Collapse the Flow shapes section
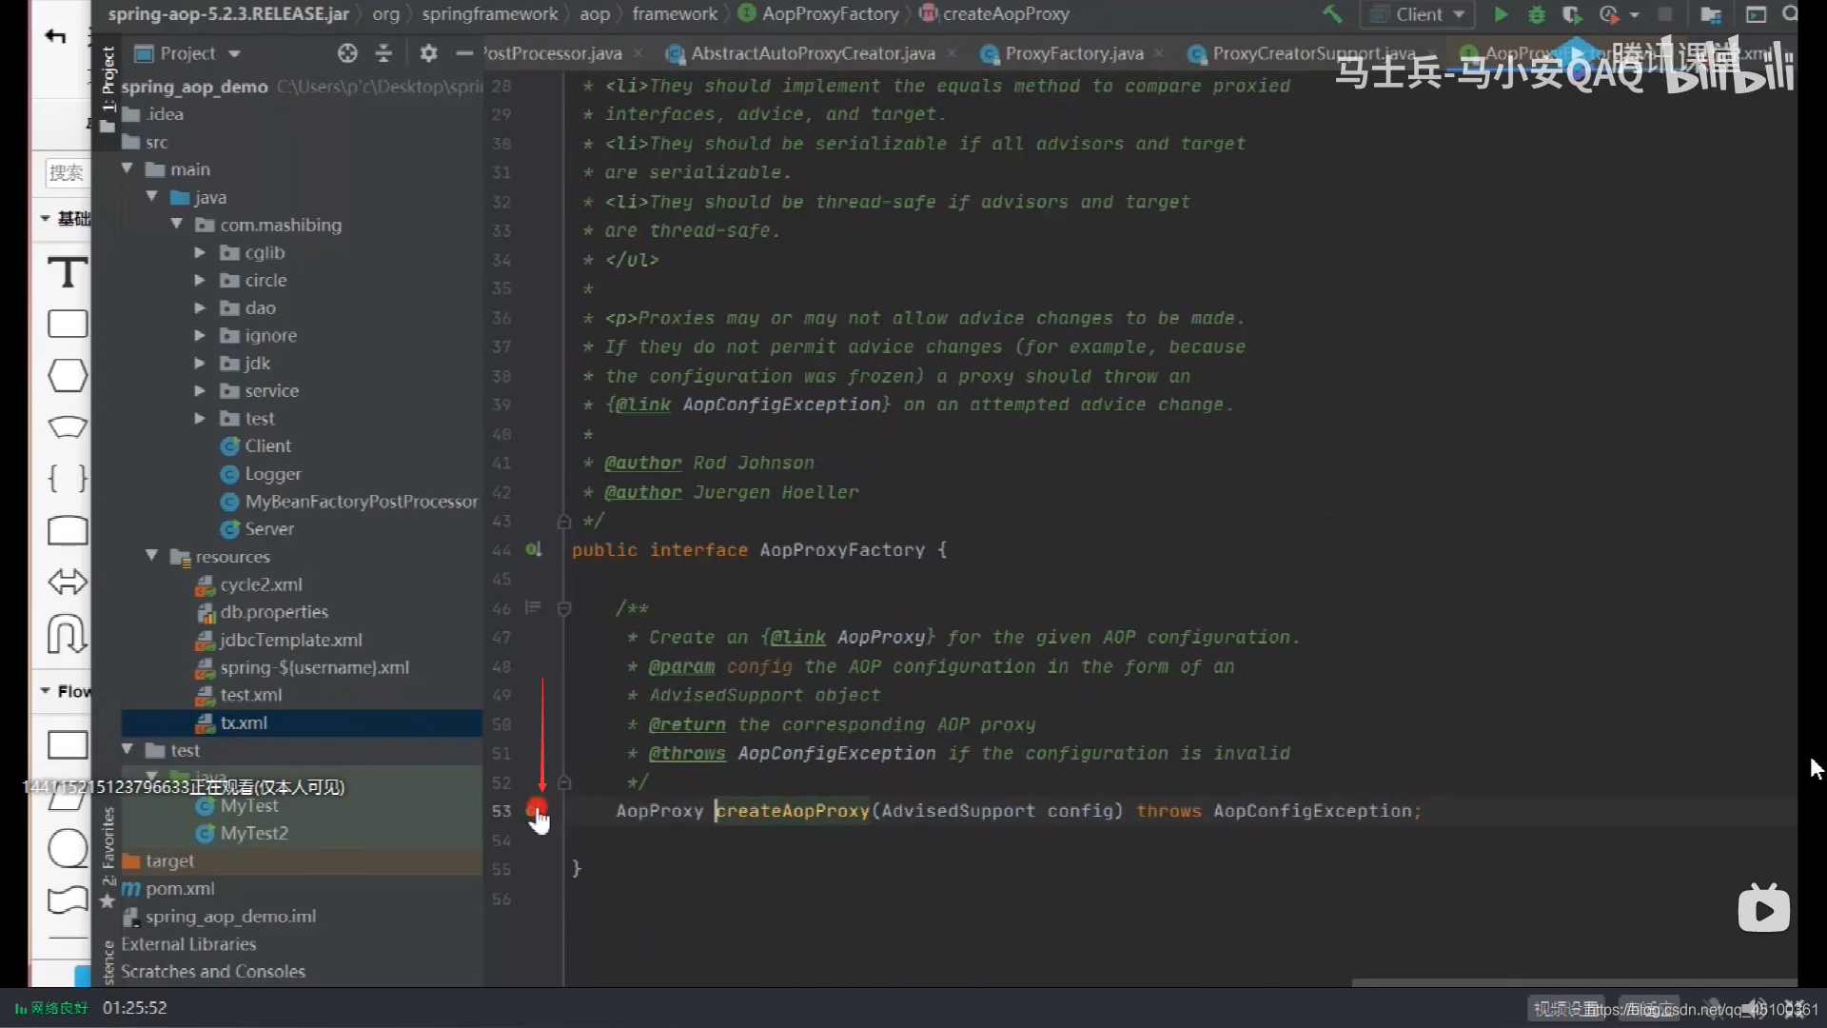This screenshot has height=1028, width=1827. 45,691
